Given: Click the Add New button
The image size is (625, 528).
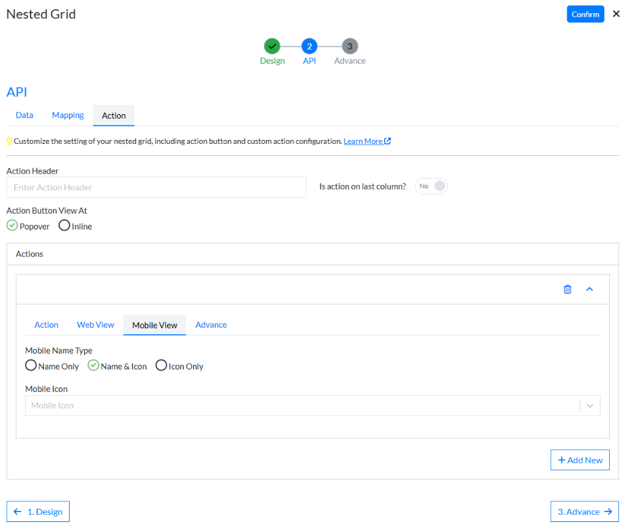Looking at the screenshot, I should pos(580,460).
